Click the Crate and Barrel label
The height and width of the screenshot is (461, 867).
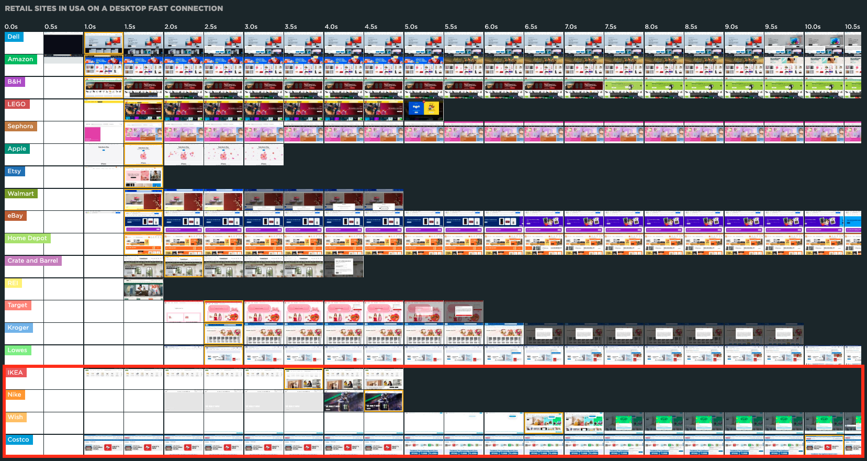point(33,261)
